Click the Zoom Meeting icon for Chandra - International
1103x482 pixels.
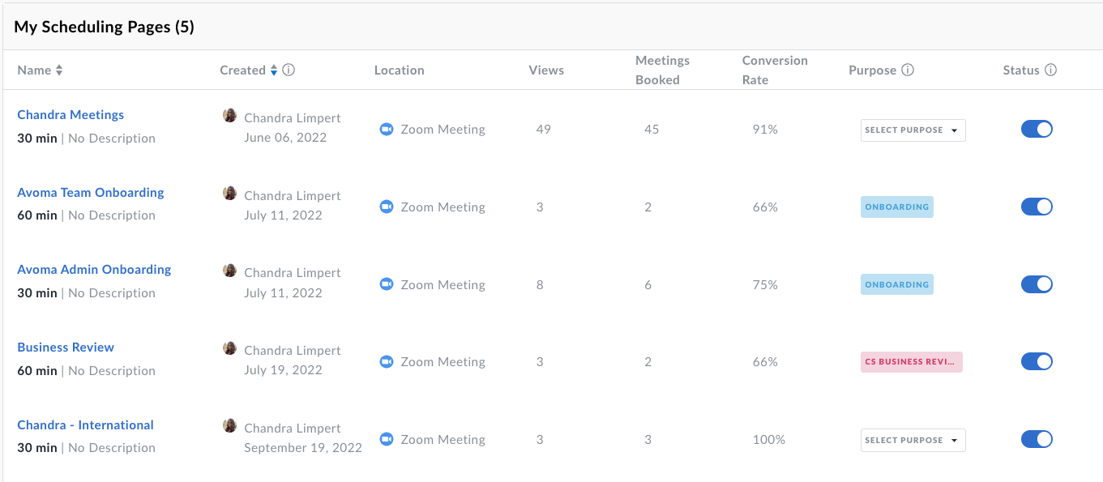click(387, 439)
